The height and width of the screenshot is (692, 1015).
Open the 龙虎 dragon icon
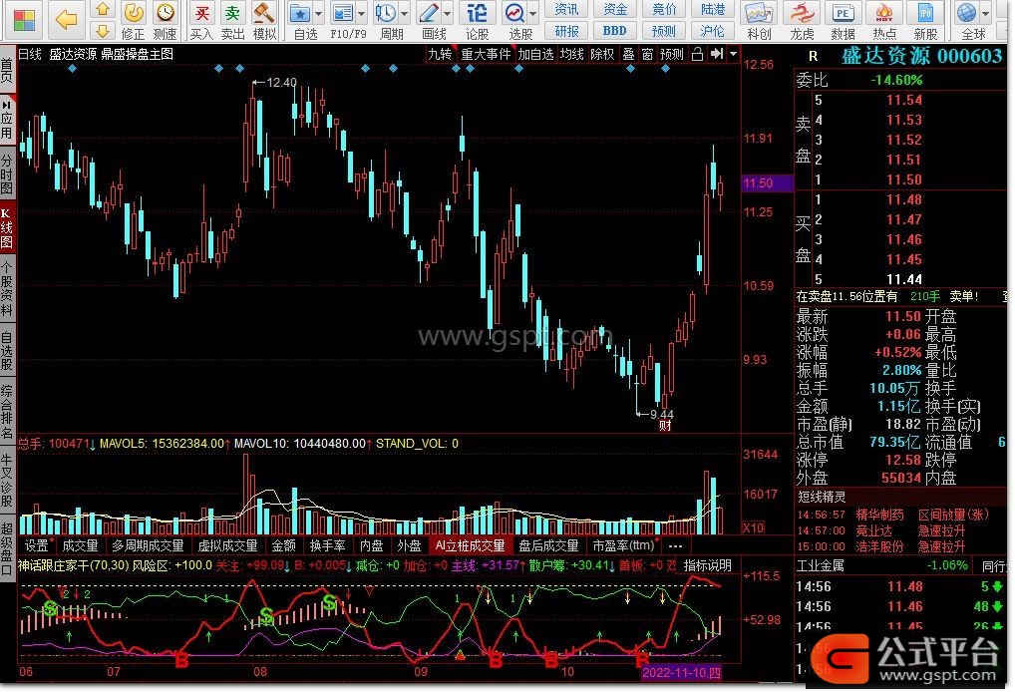pyautogui.click(x=803, y=13)
